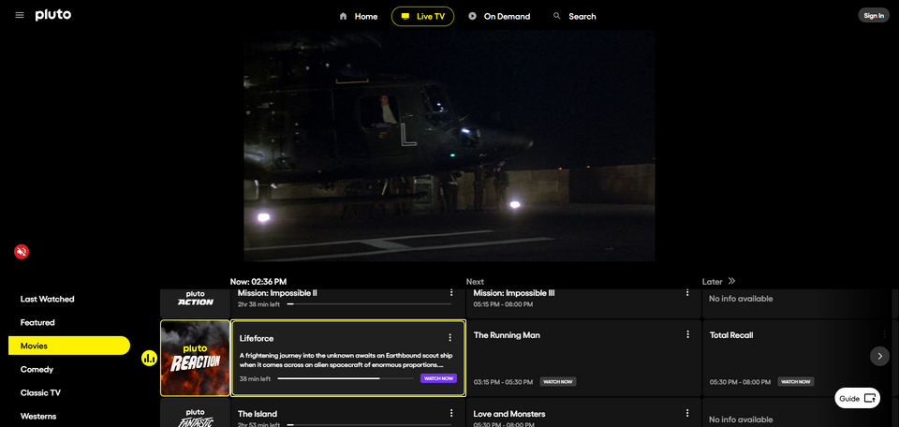Select the Love and Monsters listing

click(x=583, y=413)
